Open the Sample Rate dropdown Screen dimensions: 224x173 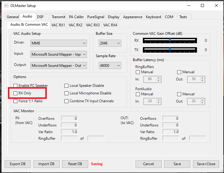(110, 65)
